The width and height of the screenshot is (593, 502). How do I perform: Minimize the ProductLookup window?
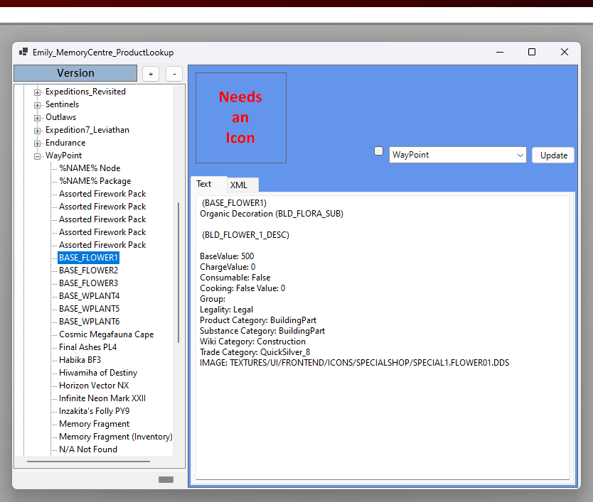pyautogui.click(x=500, y=52)
